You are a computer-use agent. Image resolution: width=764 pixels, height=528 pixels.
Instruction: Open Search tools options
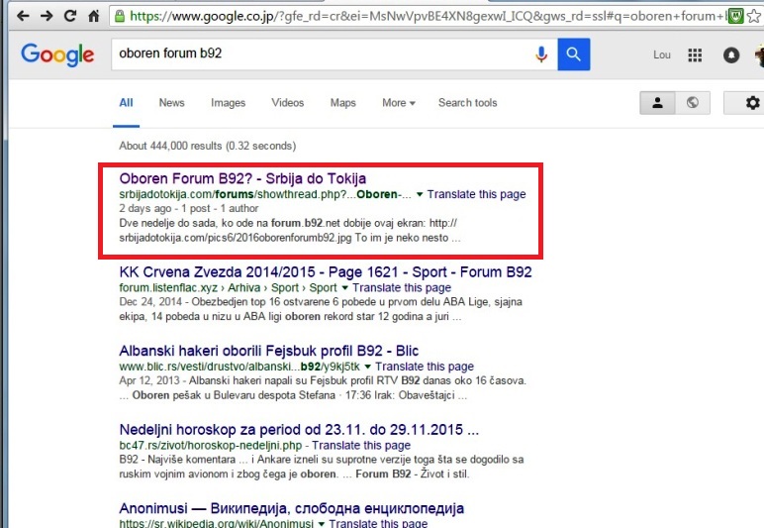(468, 103)
